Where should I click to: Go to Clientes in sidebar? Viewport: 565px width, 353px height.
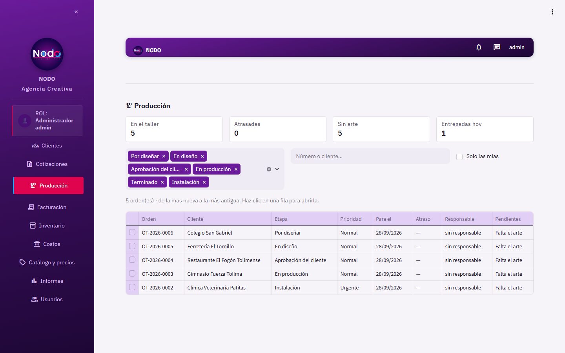pyautogui.click(x=47, y=146)
